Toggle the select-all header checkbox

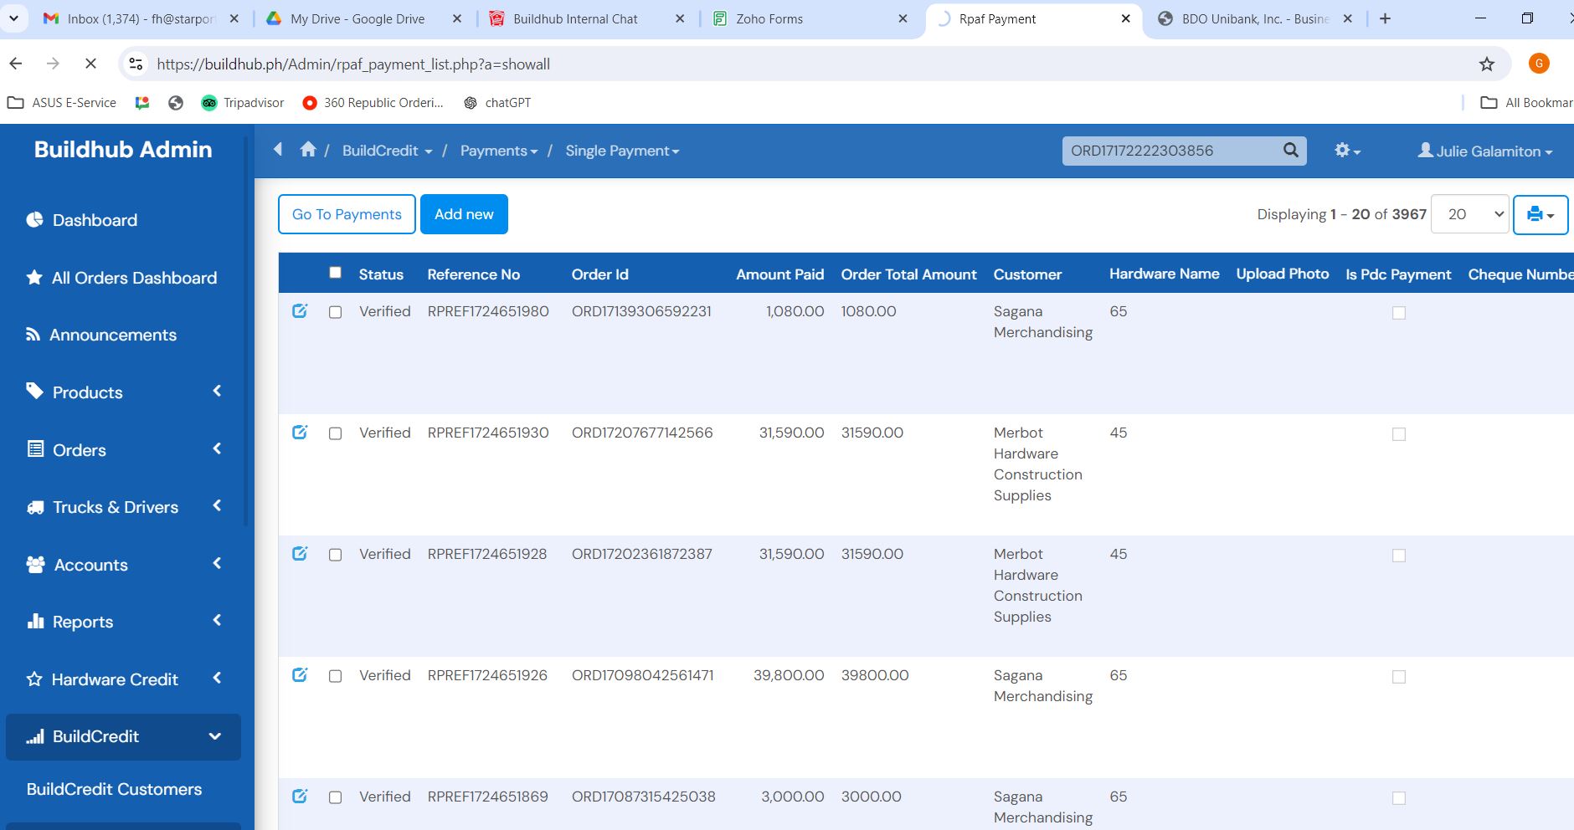(336, 273)
